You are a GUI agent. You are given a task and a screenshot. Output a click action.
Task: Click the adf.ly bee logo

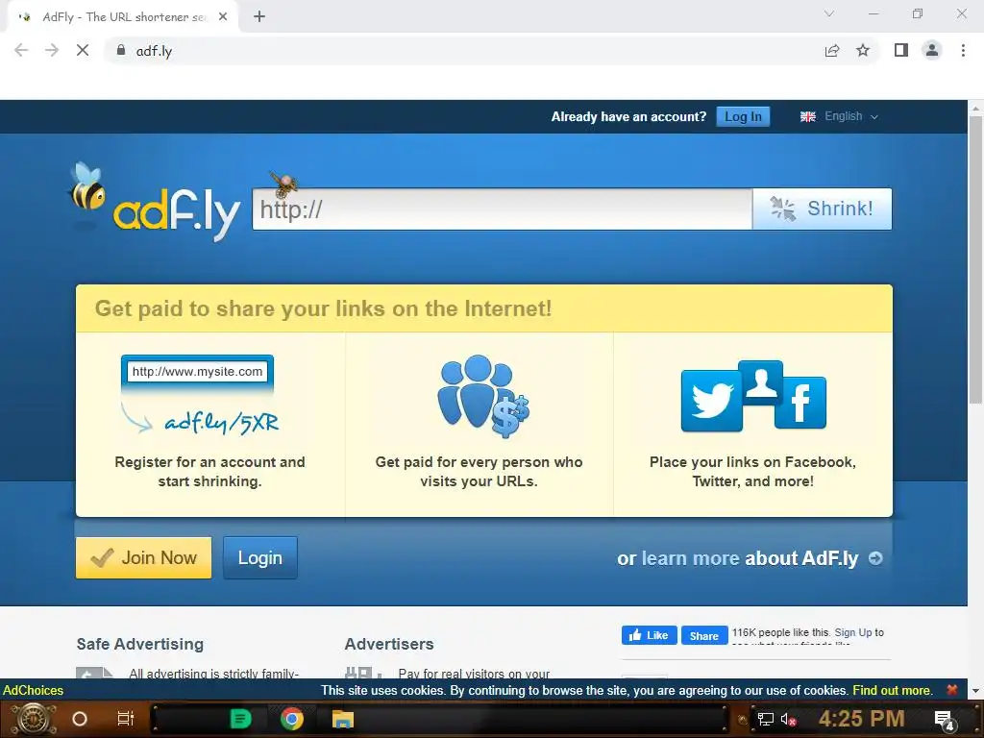[x=154, y=202]
